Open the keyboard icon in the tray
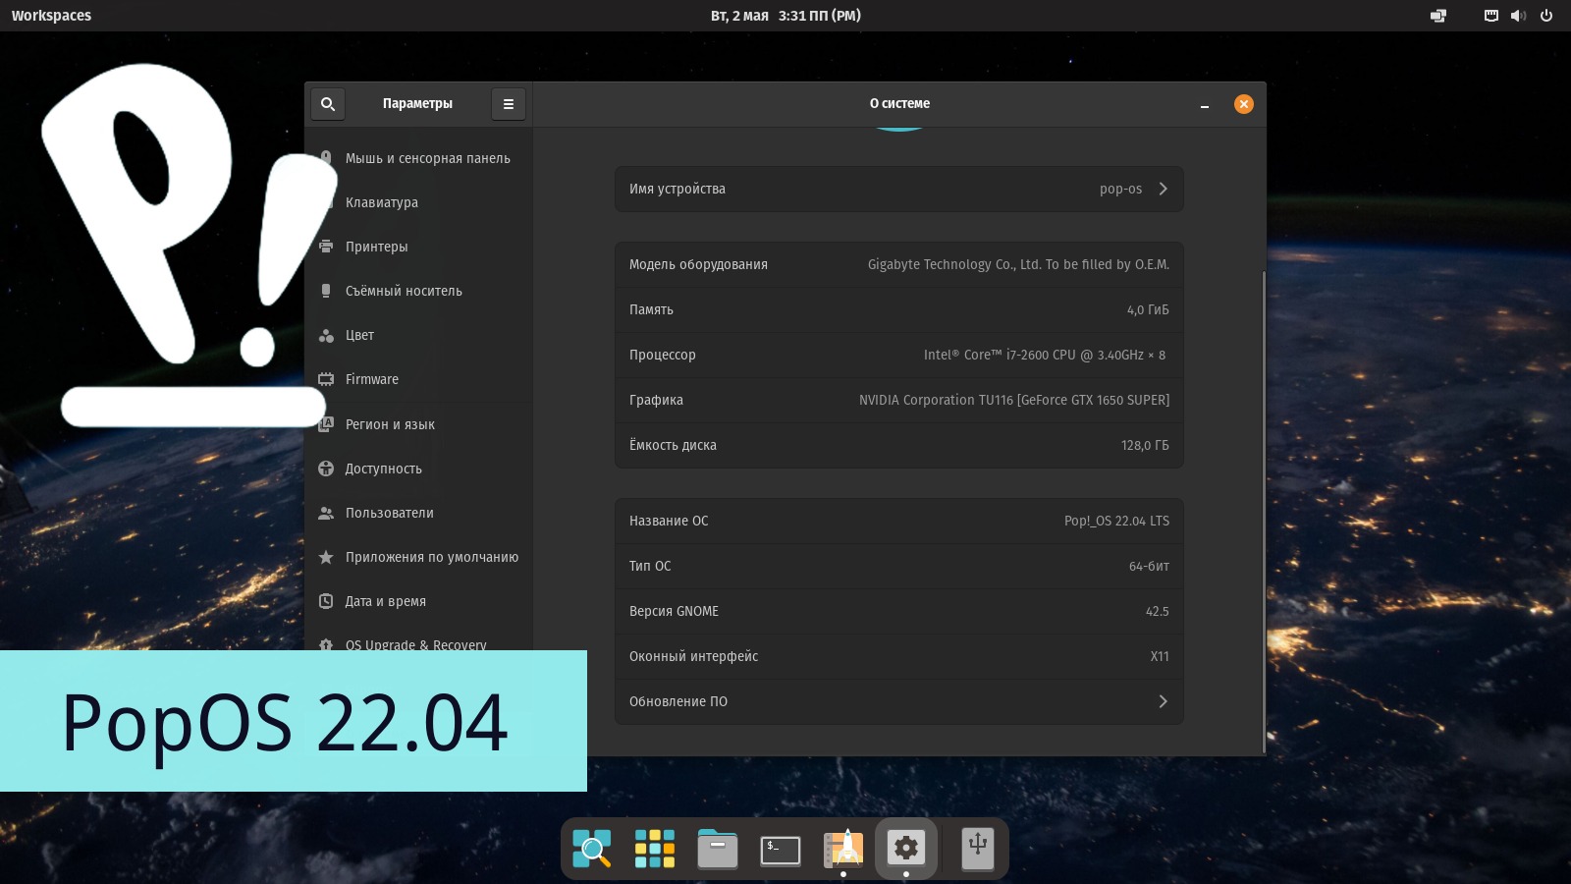Viewport: 1571px width, 884px height. point(1490,15)
